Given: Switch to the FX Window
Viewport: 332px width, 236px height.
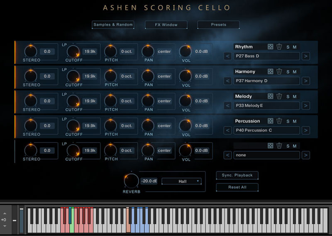Looking at the screenshot, I should pos(166,25).
